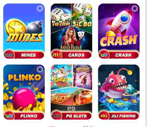147x127 pixels.
Task: Open the PLINKO game label
Action: click(29, 116)
